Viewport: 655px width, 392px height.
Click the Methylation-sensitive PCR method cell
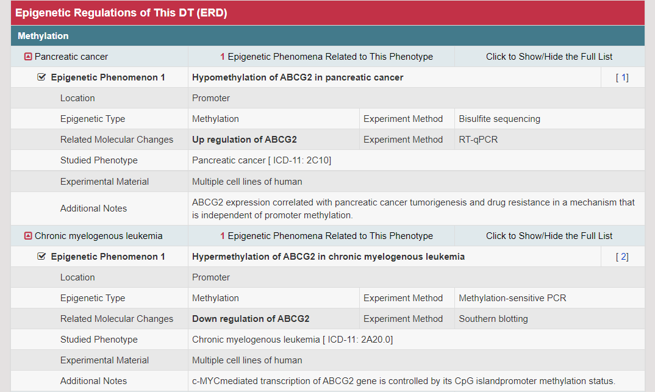point(512,298)
